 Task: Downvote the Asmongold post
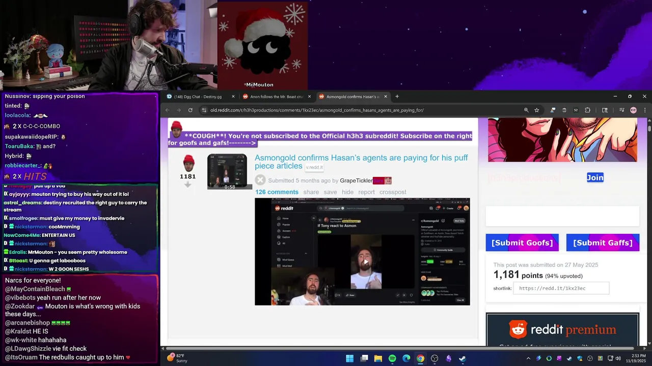coord(187,185)
